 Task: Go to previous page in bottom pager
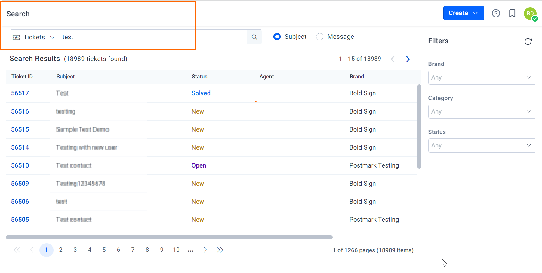32,250
